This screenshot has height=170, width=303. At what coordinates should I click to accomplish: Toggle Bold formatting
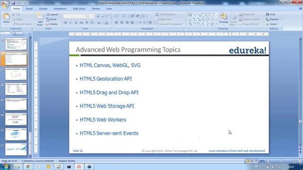point(65,23)
